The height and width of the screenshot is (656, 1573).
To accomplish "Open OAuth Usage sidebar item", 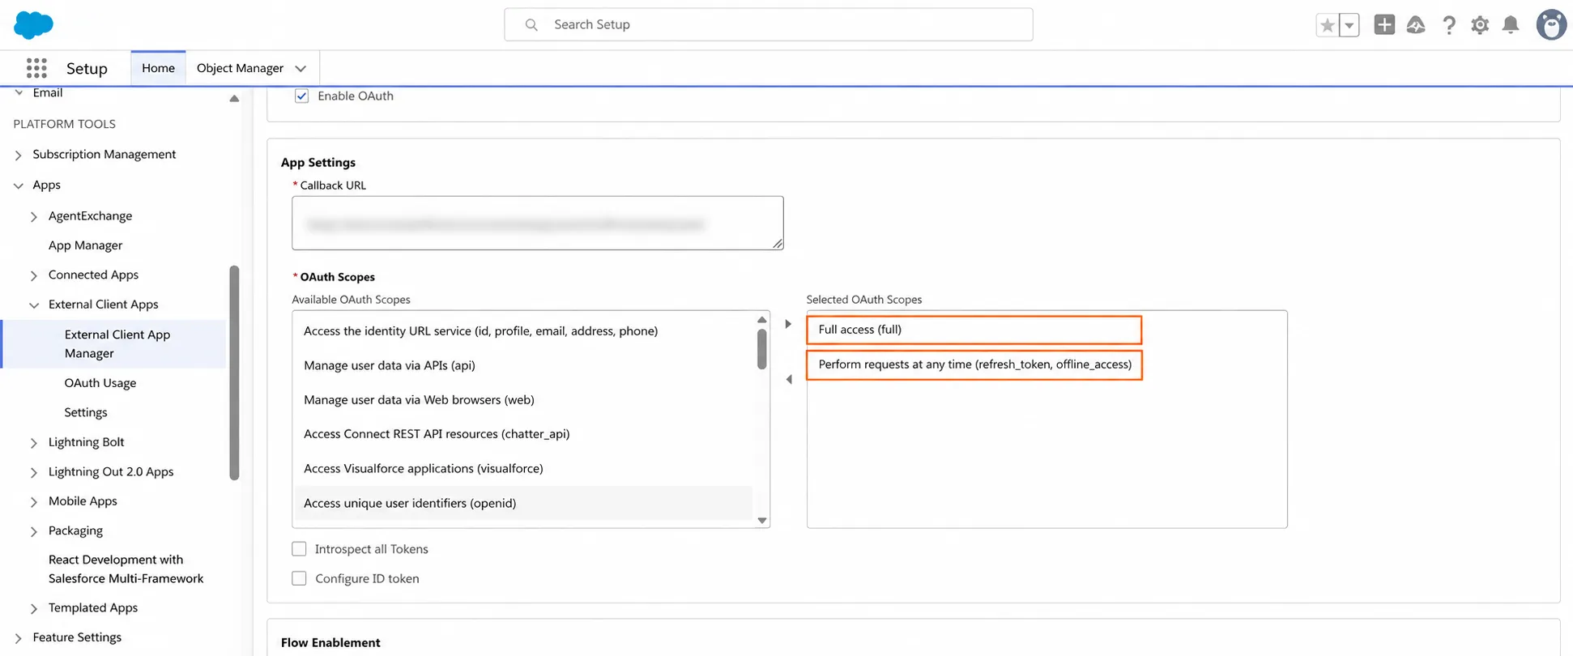I will coord(100,383).
